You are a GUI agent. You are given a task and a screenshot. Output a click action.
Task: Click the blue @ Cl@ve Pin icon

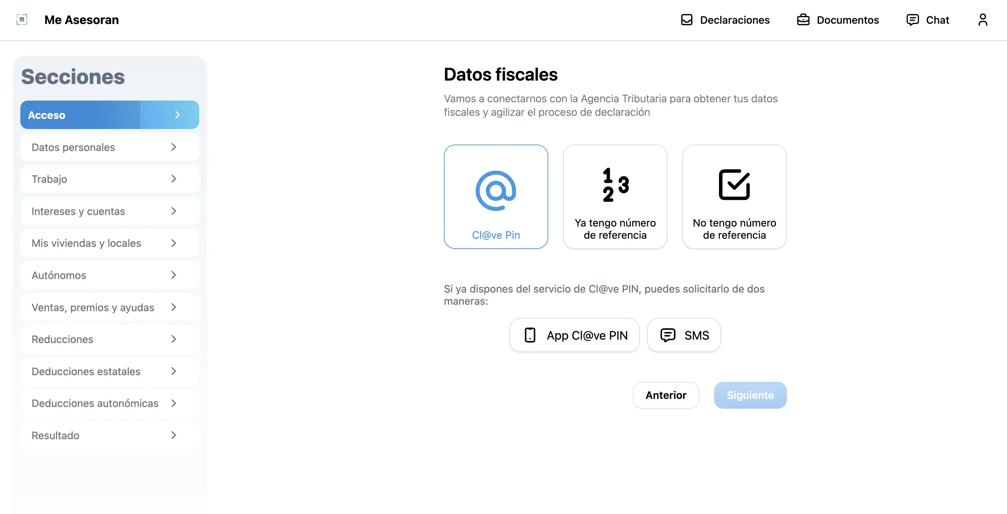coord(496,191)
